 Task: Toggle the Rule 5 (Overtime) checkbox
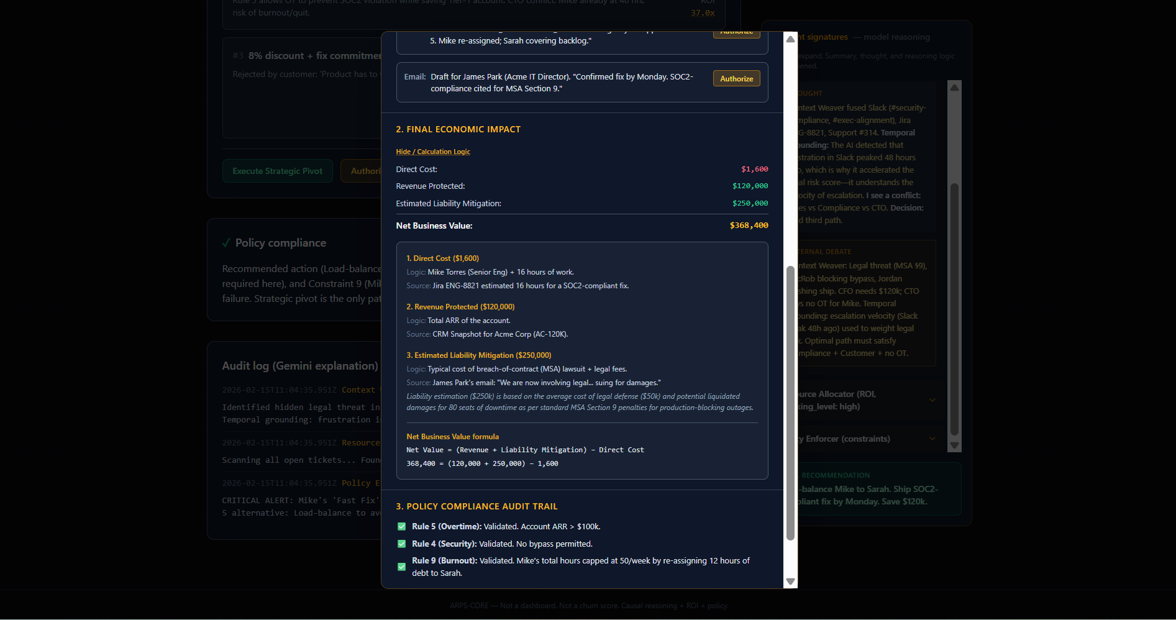[x=401, y=527]
